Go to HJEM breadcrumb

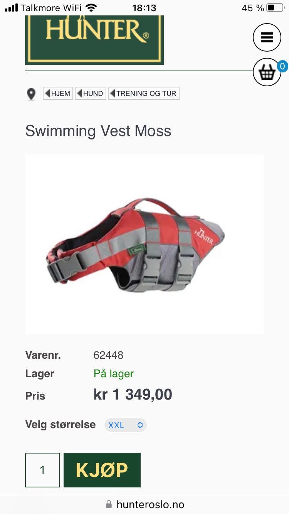click(58, 93)
